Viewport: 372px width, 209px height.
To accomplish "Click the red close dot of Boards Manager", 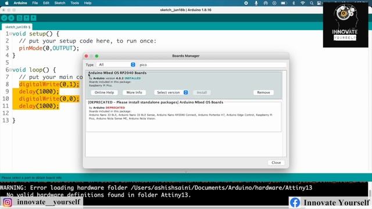I will click(87, 56).
